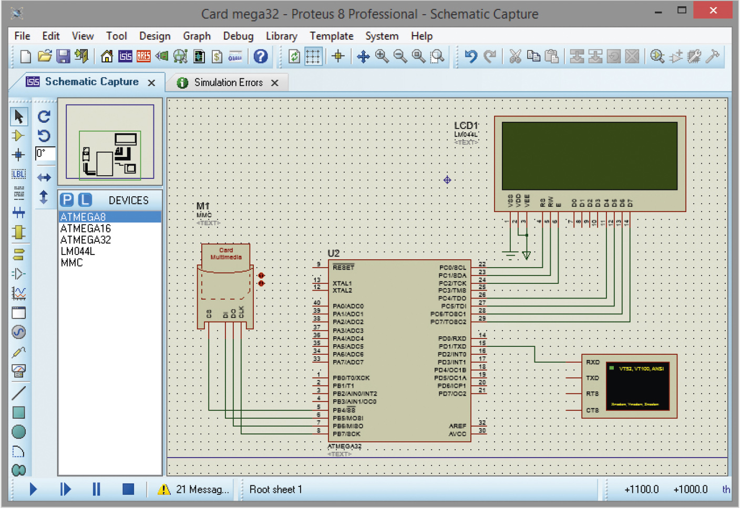Select the 2D Box drawing tool

(x=18, y=412)
